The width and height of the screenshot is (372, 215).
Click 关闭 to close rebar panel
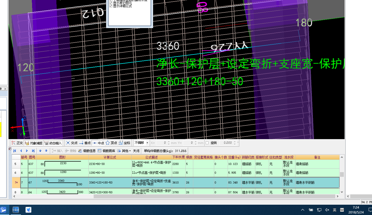tap(136, 151)
